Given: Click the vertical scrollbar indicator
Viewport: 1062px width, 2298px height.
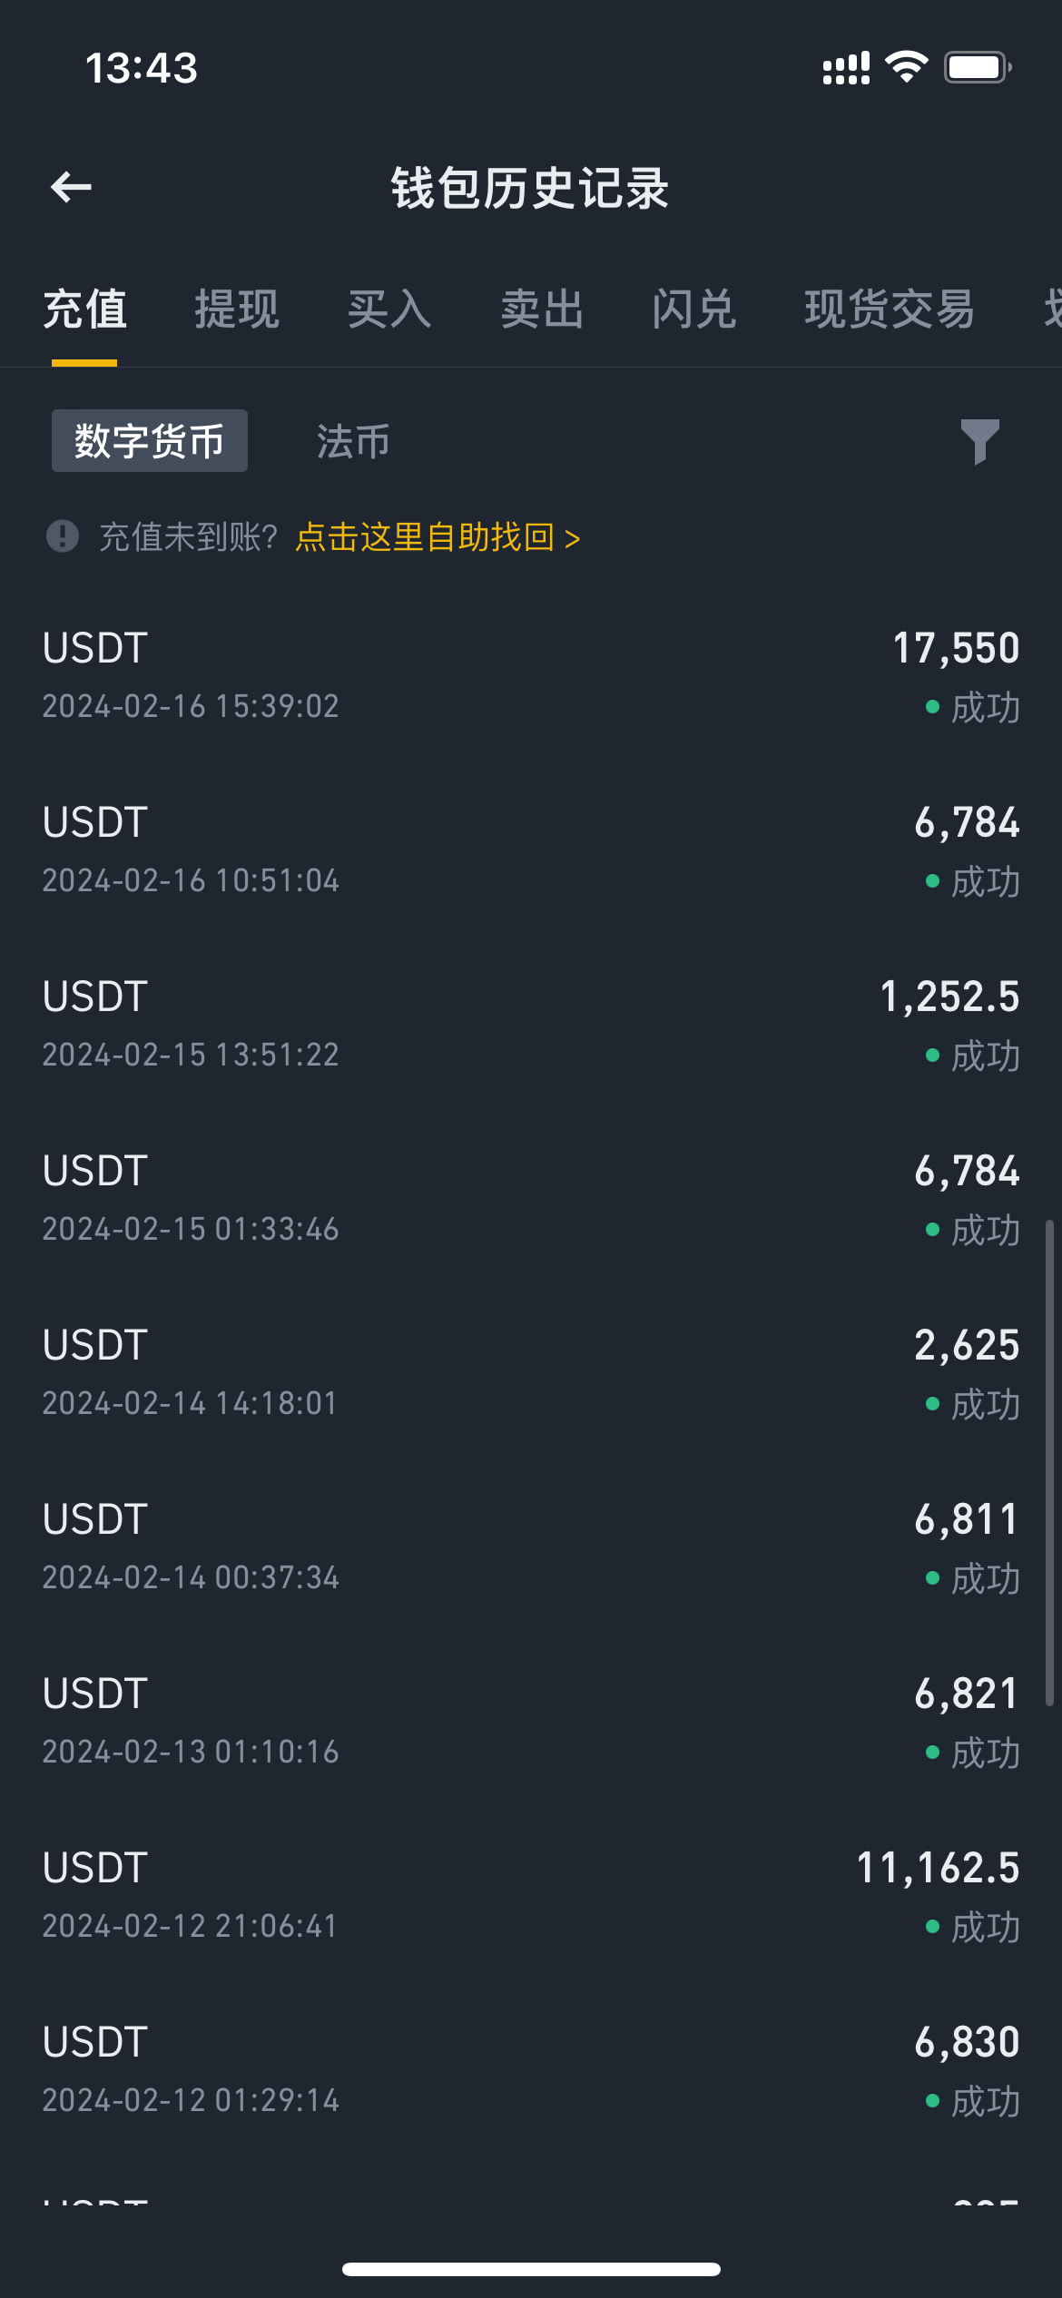Looking at the screenshot, I should [x=1049, y=1463].
